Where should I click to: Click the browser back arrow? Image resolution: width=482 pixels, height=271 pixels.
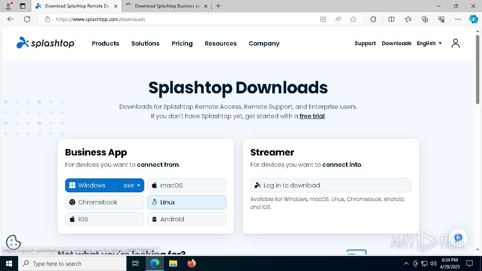[x=11, y=19]
